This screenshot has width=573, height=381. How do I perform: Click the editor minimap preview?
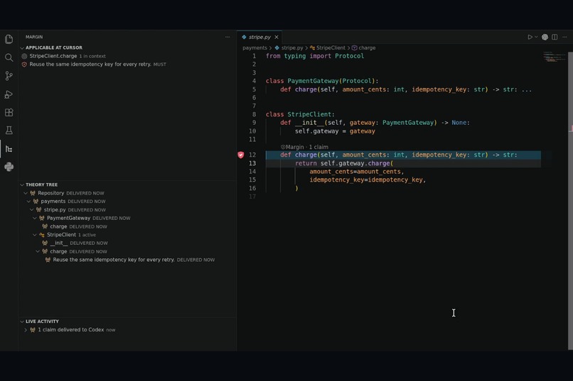tap(553, 57)
